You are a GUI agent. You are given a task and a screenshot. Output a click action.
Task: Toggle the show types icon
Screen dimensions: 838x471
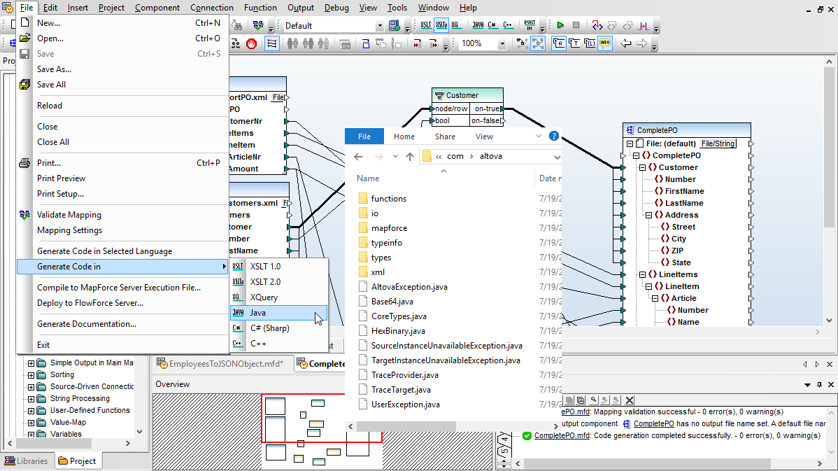click(x=574, y=44)
